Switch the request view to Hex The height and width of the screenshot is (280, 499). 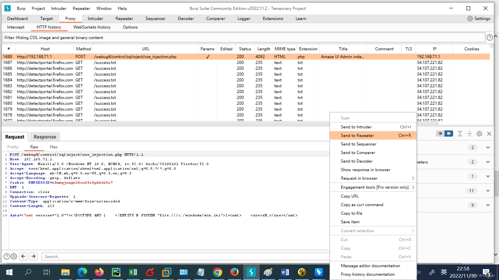coord(54,147)
